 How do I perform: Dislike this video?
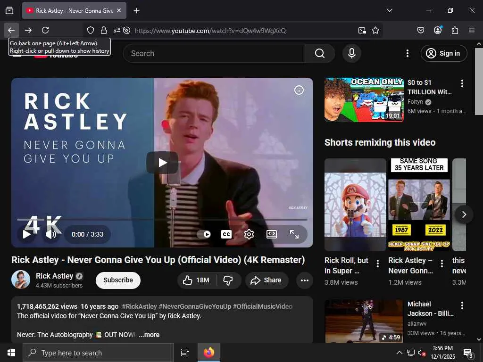coord(228,280)
